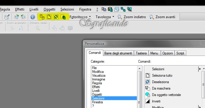
Task: Click the rotate left photo icon
Action: [23, 17]
